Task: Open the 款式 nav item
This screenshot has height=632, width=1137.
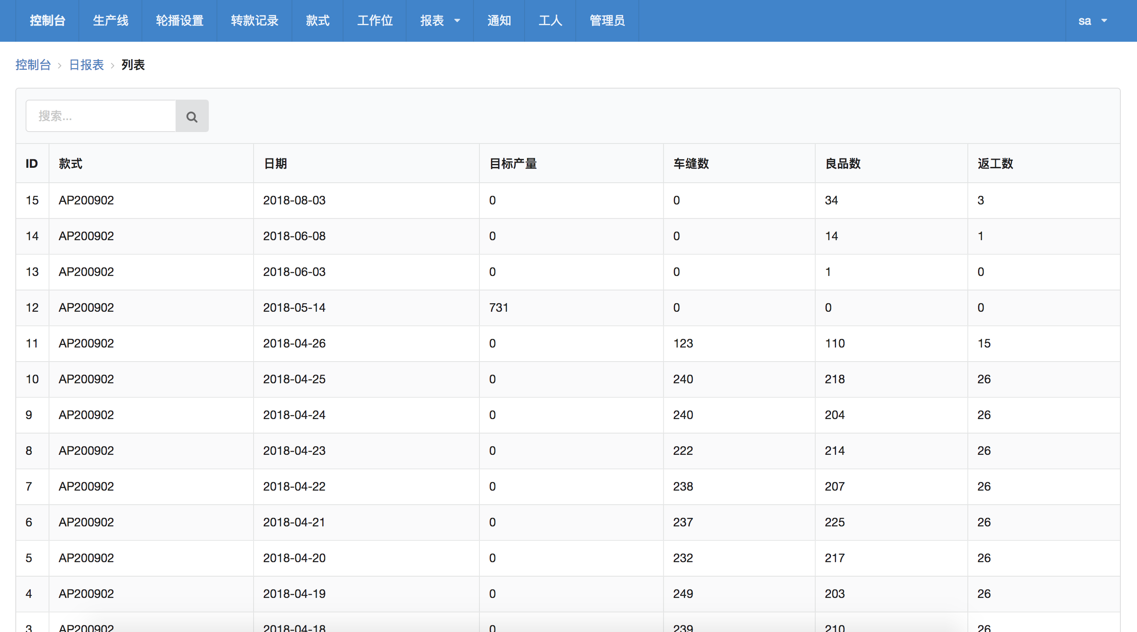Action: [x=317, y=21]
